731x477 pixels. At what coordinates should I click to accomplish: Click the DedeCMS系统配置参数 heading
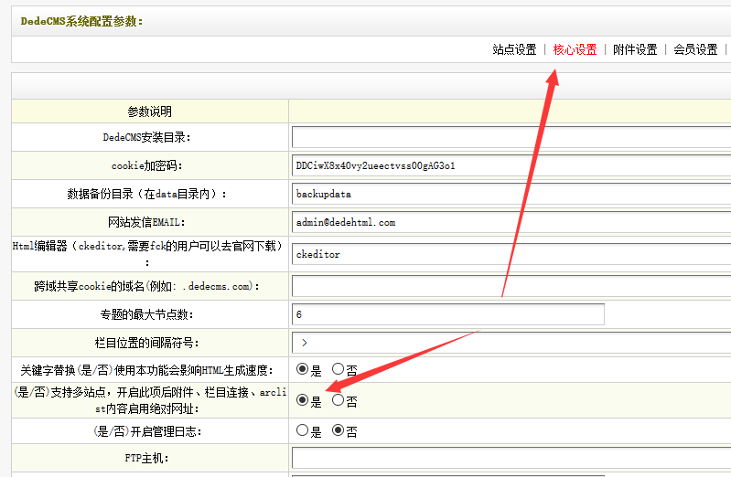click(x=81, y=21)
